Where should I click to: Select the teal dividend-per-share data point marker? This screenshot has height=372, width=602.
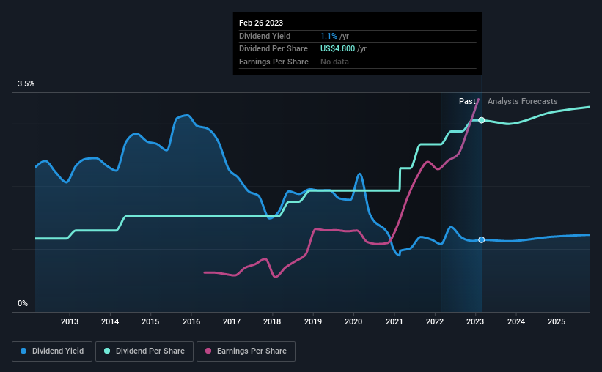482,120
